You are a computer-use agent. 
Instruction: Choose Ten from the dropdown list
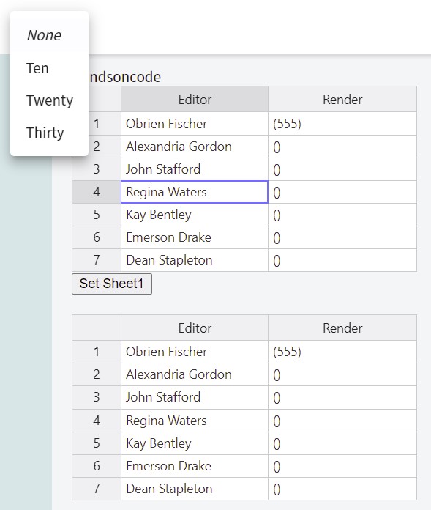[49, 68]
